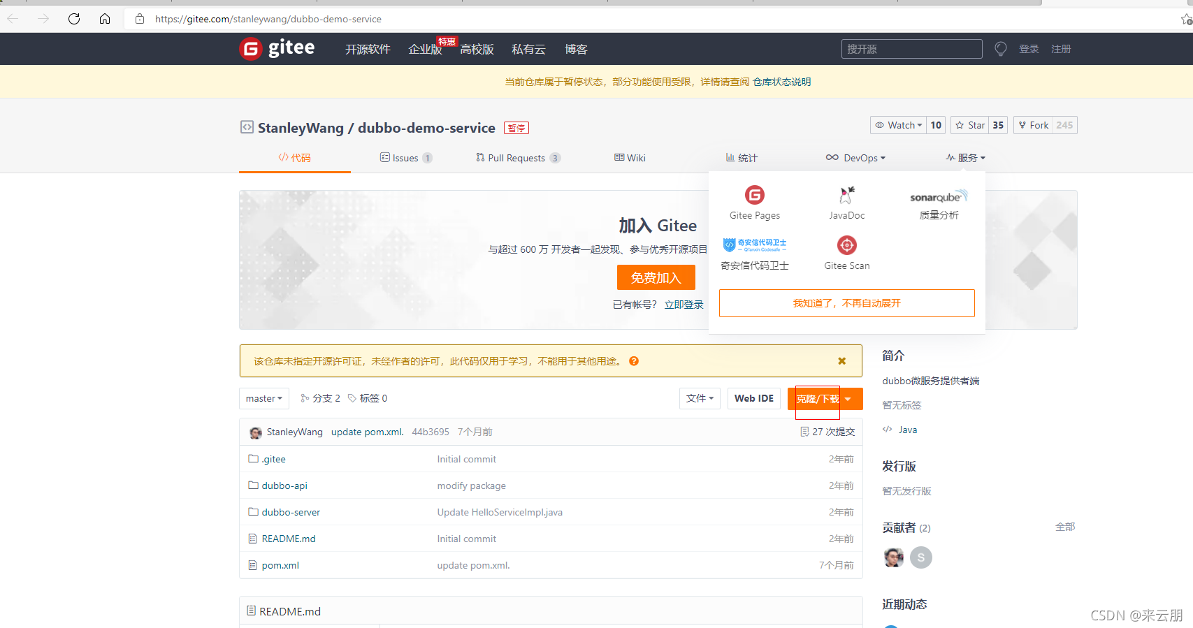Open 奇安信代码卫士 service icon
This screenshot has width=1193, height=628.
(x=755, y=245)
